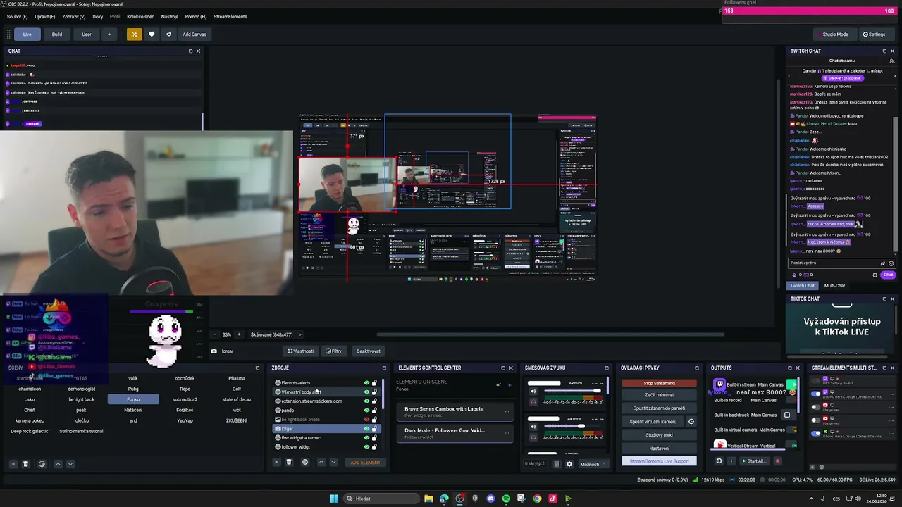The height and width of the screenshot is (507, 902).
Task: Open more options for fifth Multi-Stream row
Action: tap(890, 433)
